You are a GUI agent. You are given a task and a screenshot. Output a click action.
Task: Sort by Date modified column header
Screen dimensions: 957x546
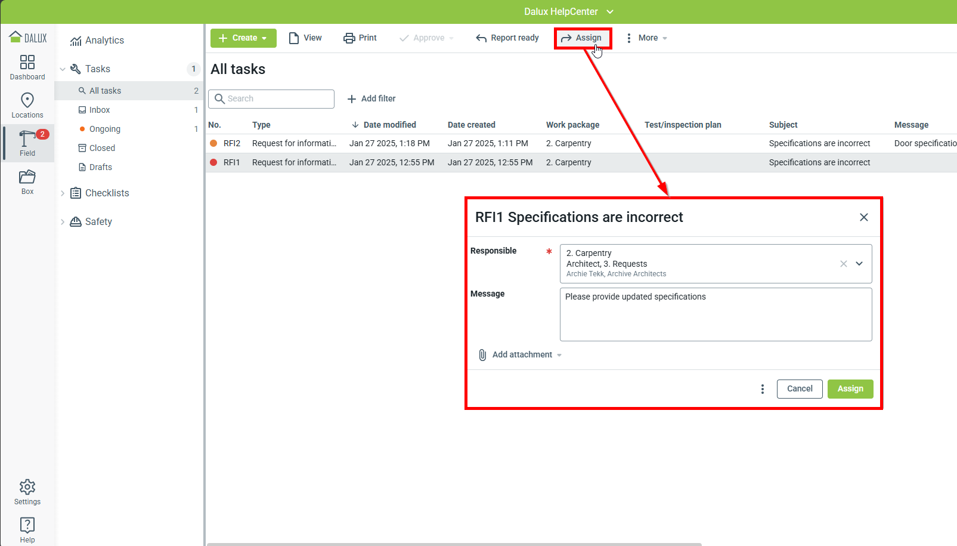click(389, 125)
